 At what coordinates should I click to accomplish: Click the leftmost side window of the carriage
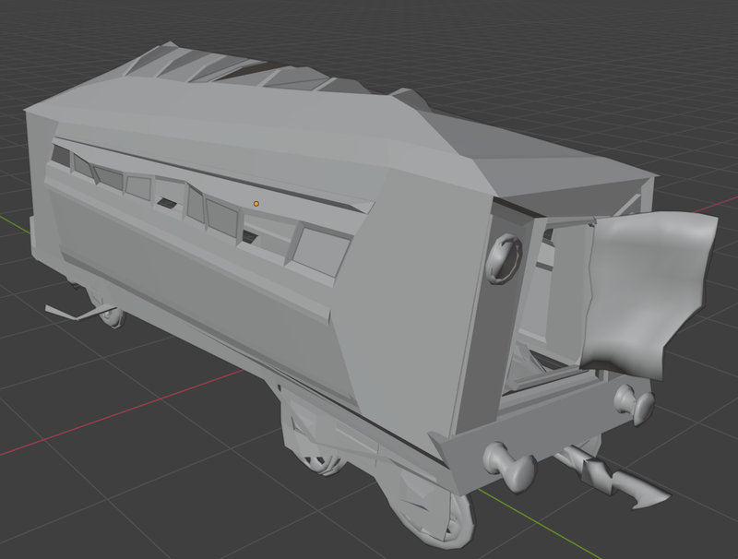tap(61, 155)
